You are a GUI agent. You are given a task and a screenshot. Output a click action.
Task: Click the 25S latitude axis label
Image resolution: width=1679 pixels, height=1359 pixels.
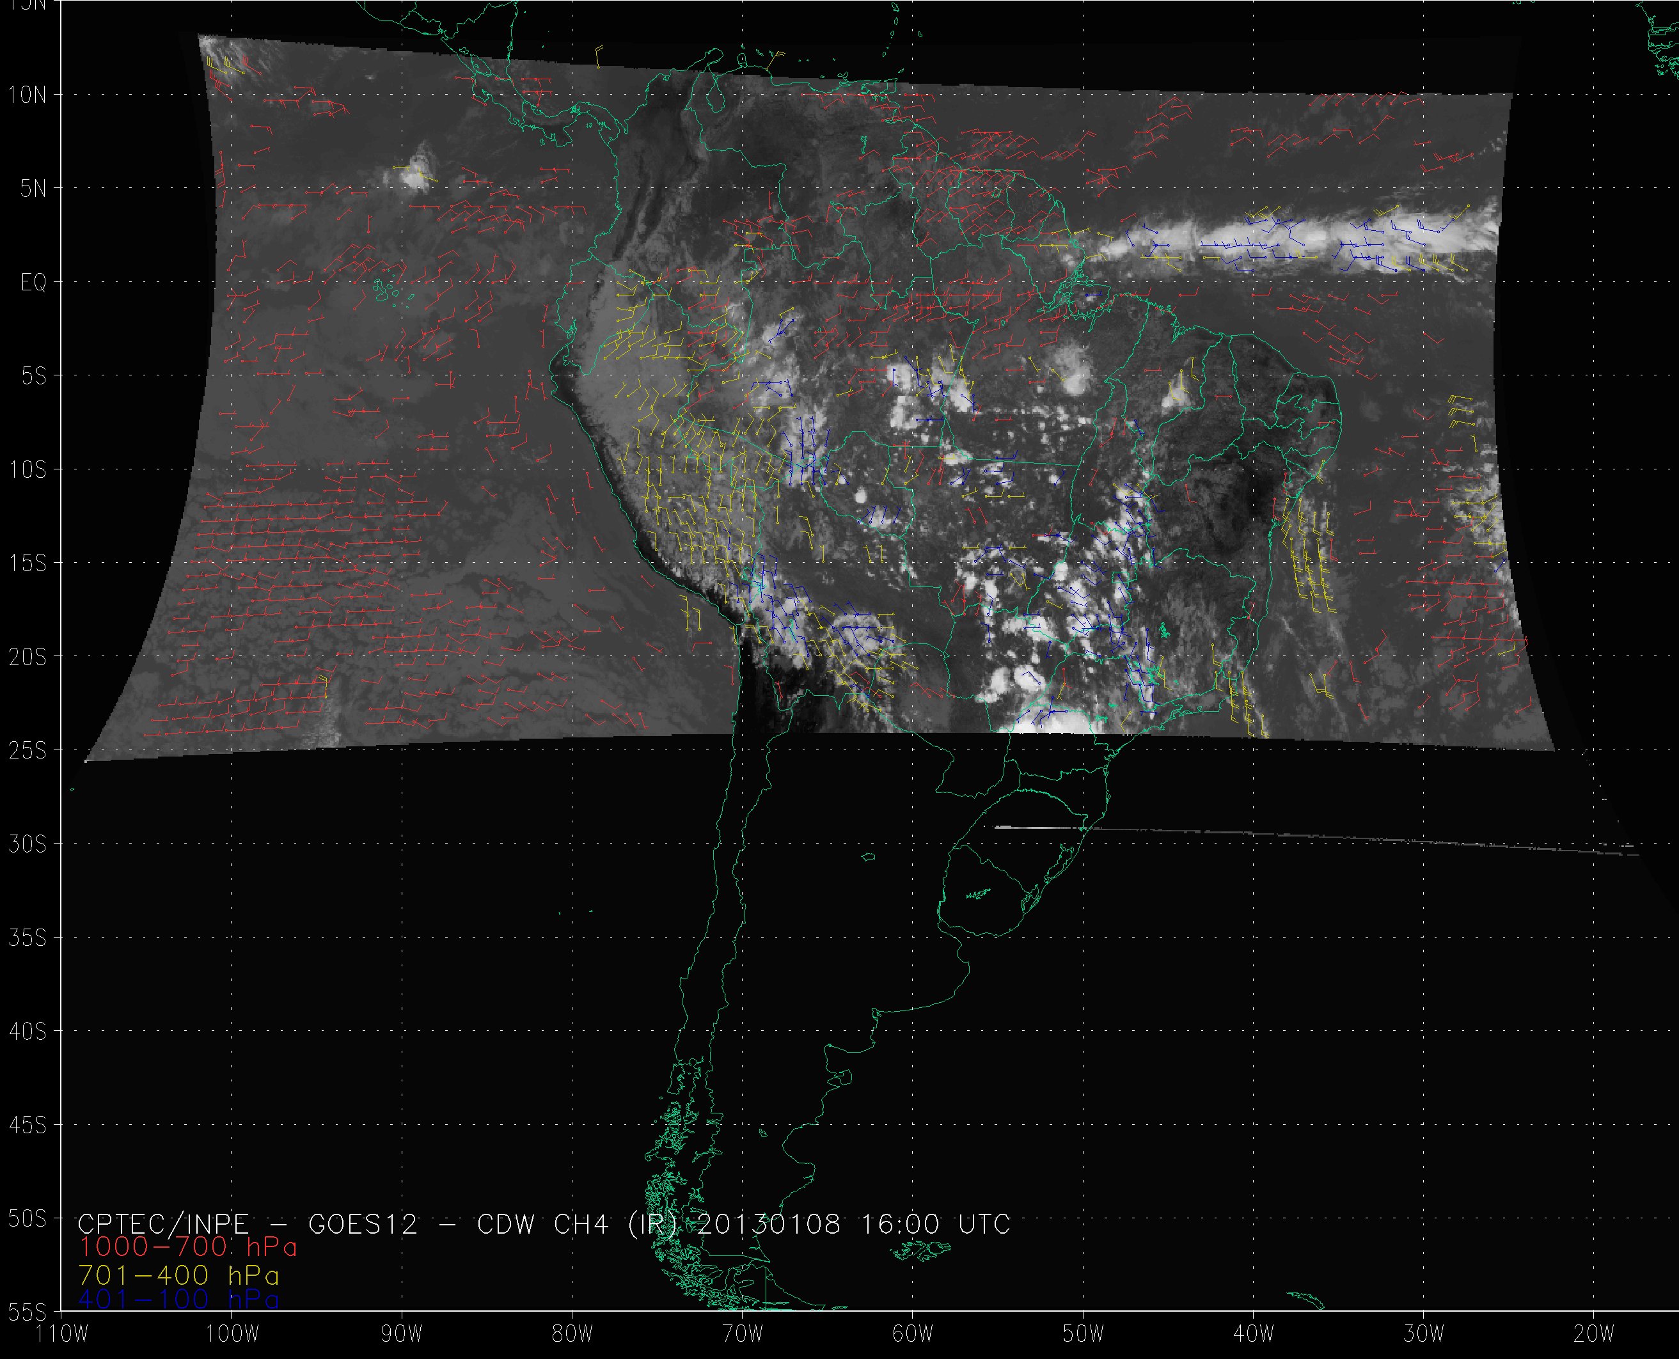pyautogui.click(x=28, y=751)
